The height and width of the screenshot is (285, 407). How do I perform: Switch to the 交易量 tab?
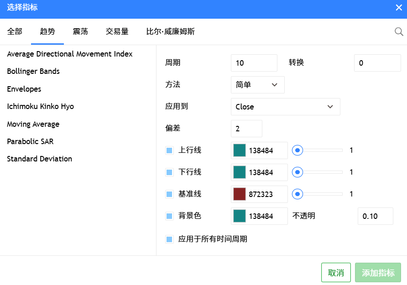(x=117, y=31)
